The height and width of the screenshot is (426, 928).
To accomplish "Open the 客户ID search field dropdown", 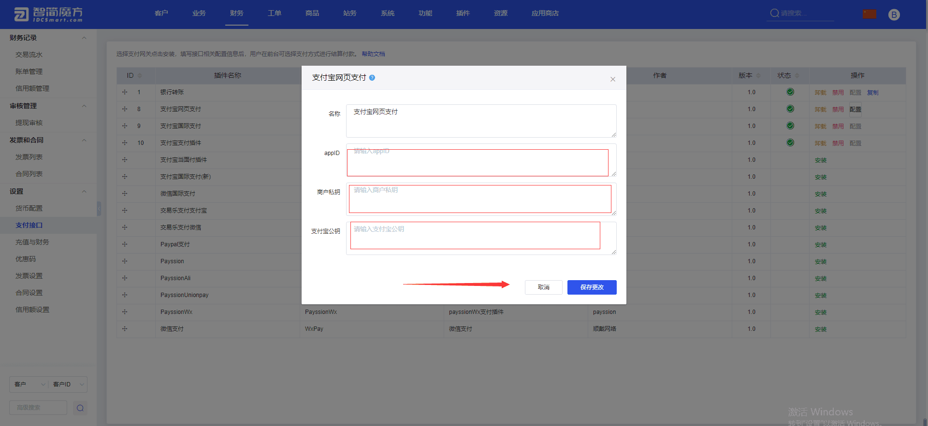I will pos(68,384).
